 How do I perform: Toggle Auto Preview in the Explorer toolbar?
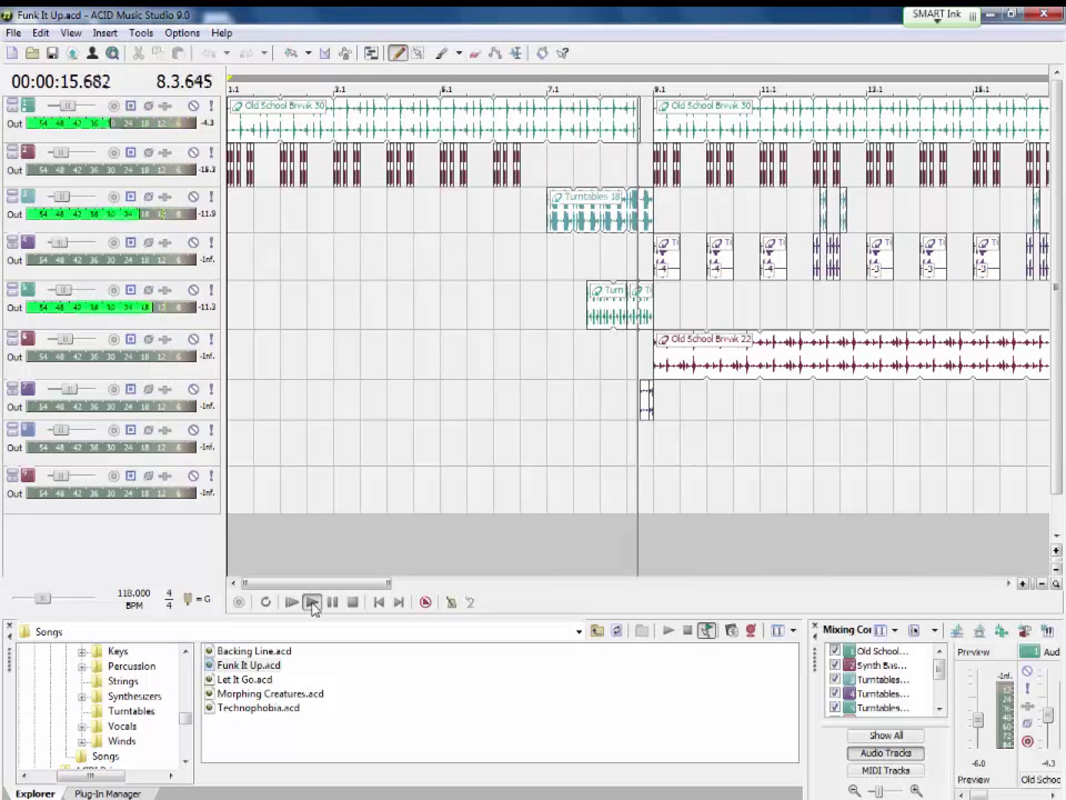click(x=707, y=631)
